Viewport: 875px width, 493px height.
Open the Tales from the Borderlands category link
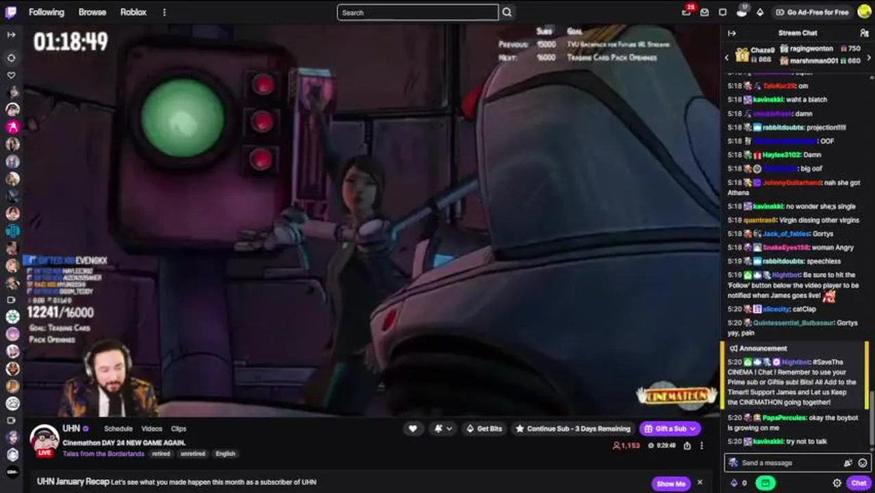[x=103, y=453]
